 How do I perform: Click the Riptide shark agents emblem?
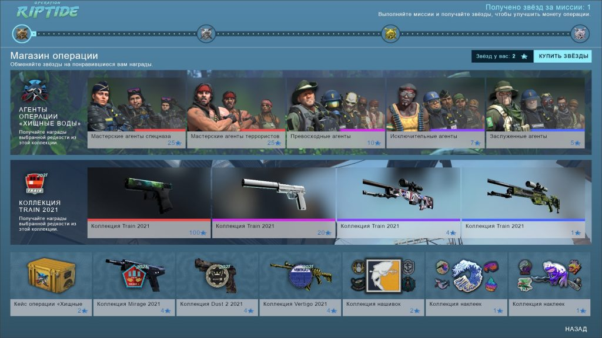35,91
